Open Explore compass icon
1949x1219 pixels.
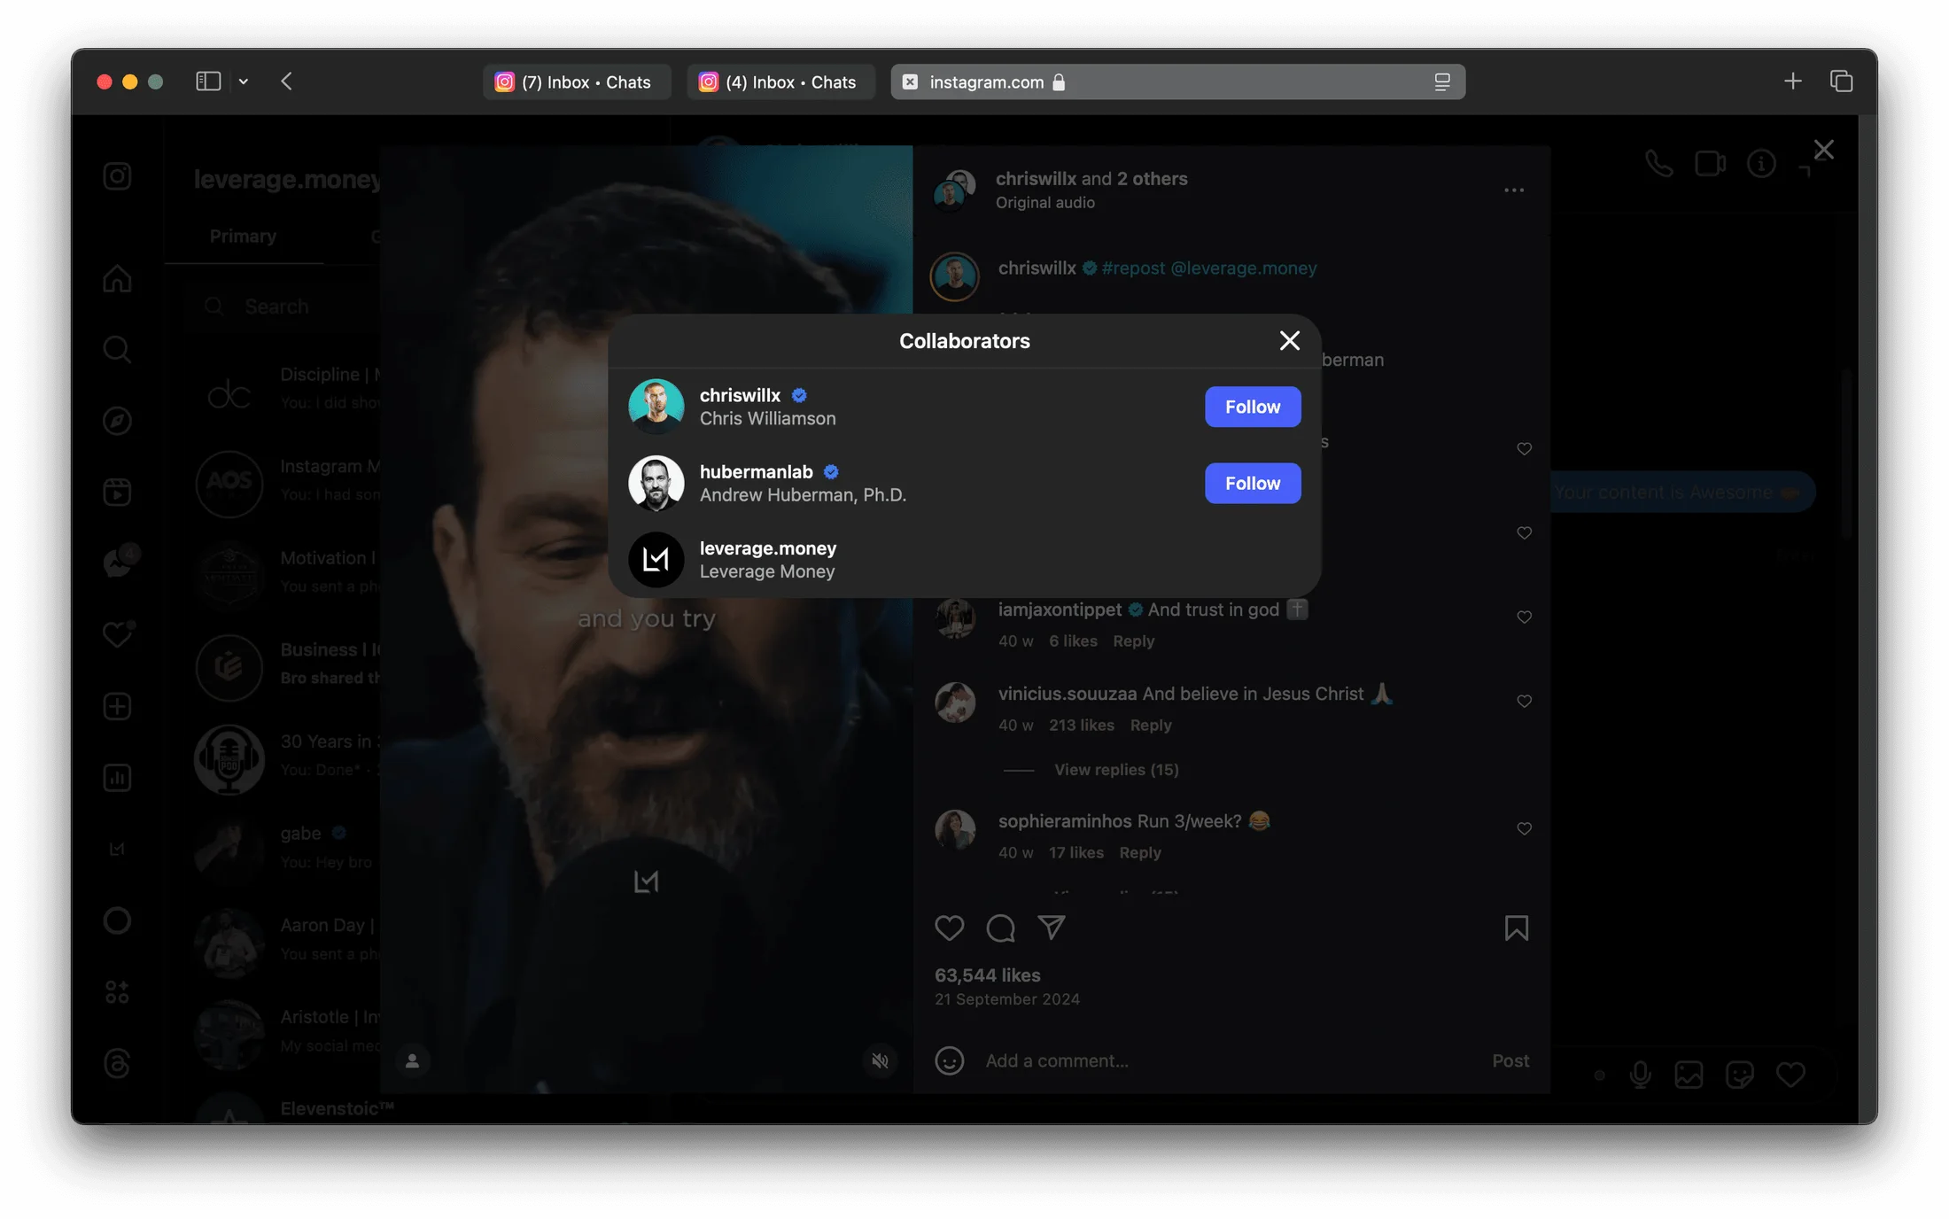click(117, 421)
